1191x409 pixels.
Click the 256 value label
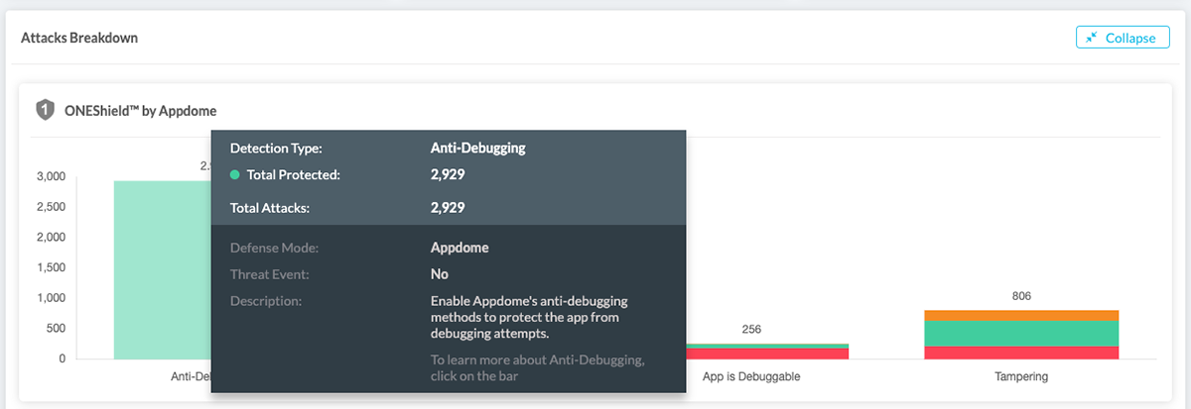click(751, 329)
